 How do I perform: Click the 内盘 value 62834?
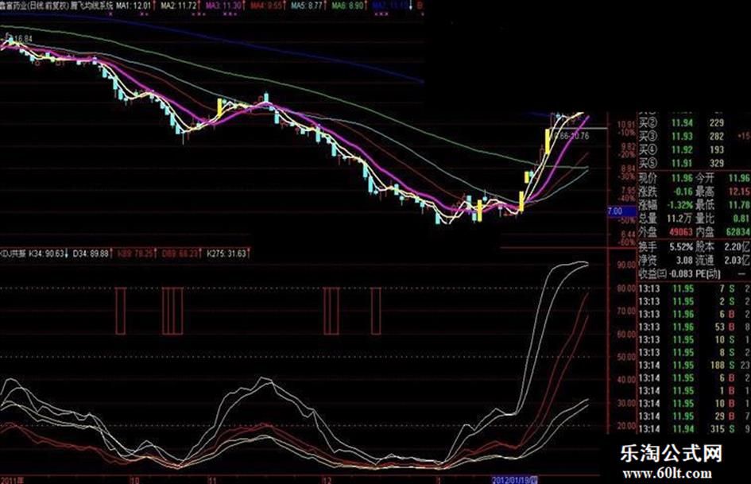click(x=738, y=232)
